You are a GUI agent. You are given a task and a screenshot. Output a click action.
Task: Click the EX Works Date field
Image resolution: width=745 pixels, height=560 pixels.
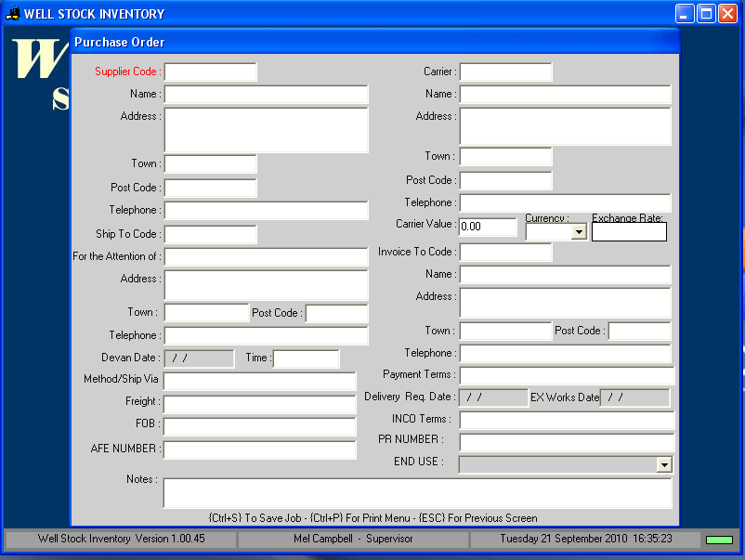coord(635,398)
